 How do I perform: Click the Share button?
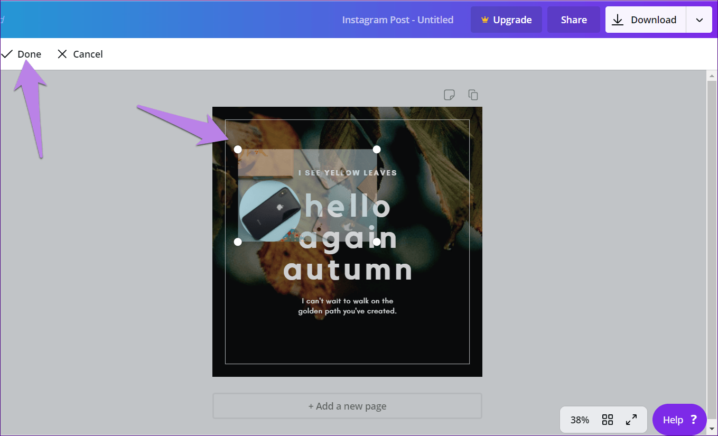(574, 20)
